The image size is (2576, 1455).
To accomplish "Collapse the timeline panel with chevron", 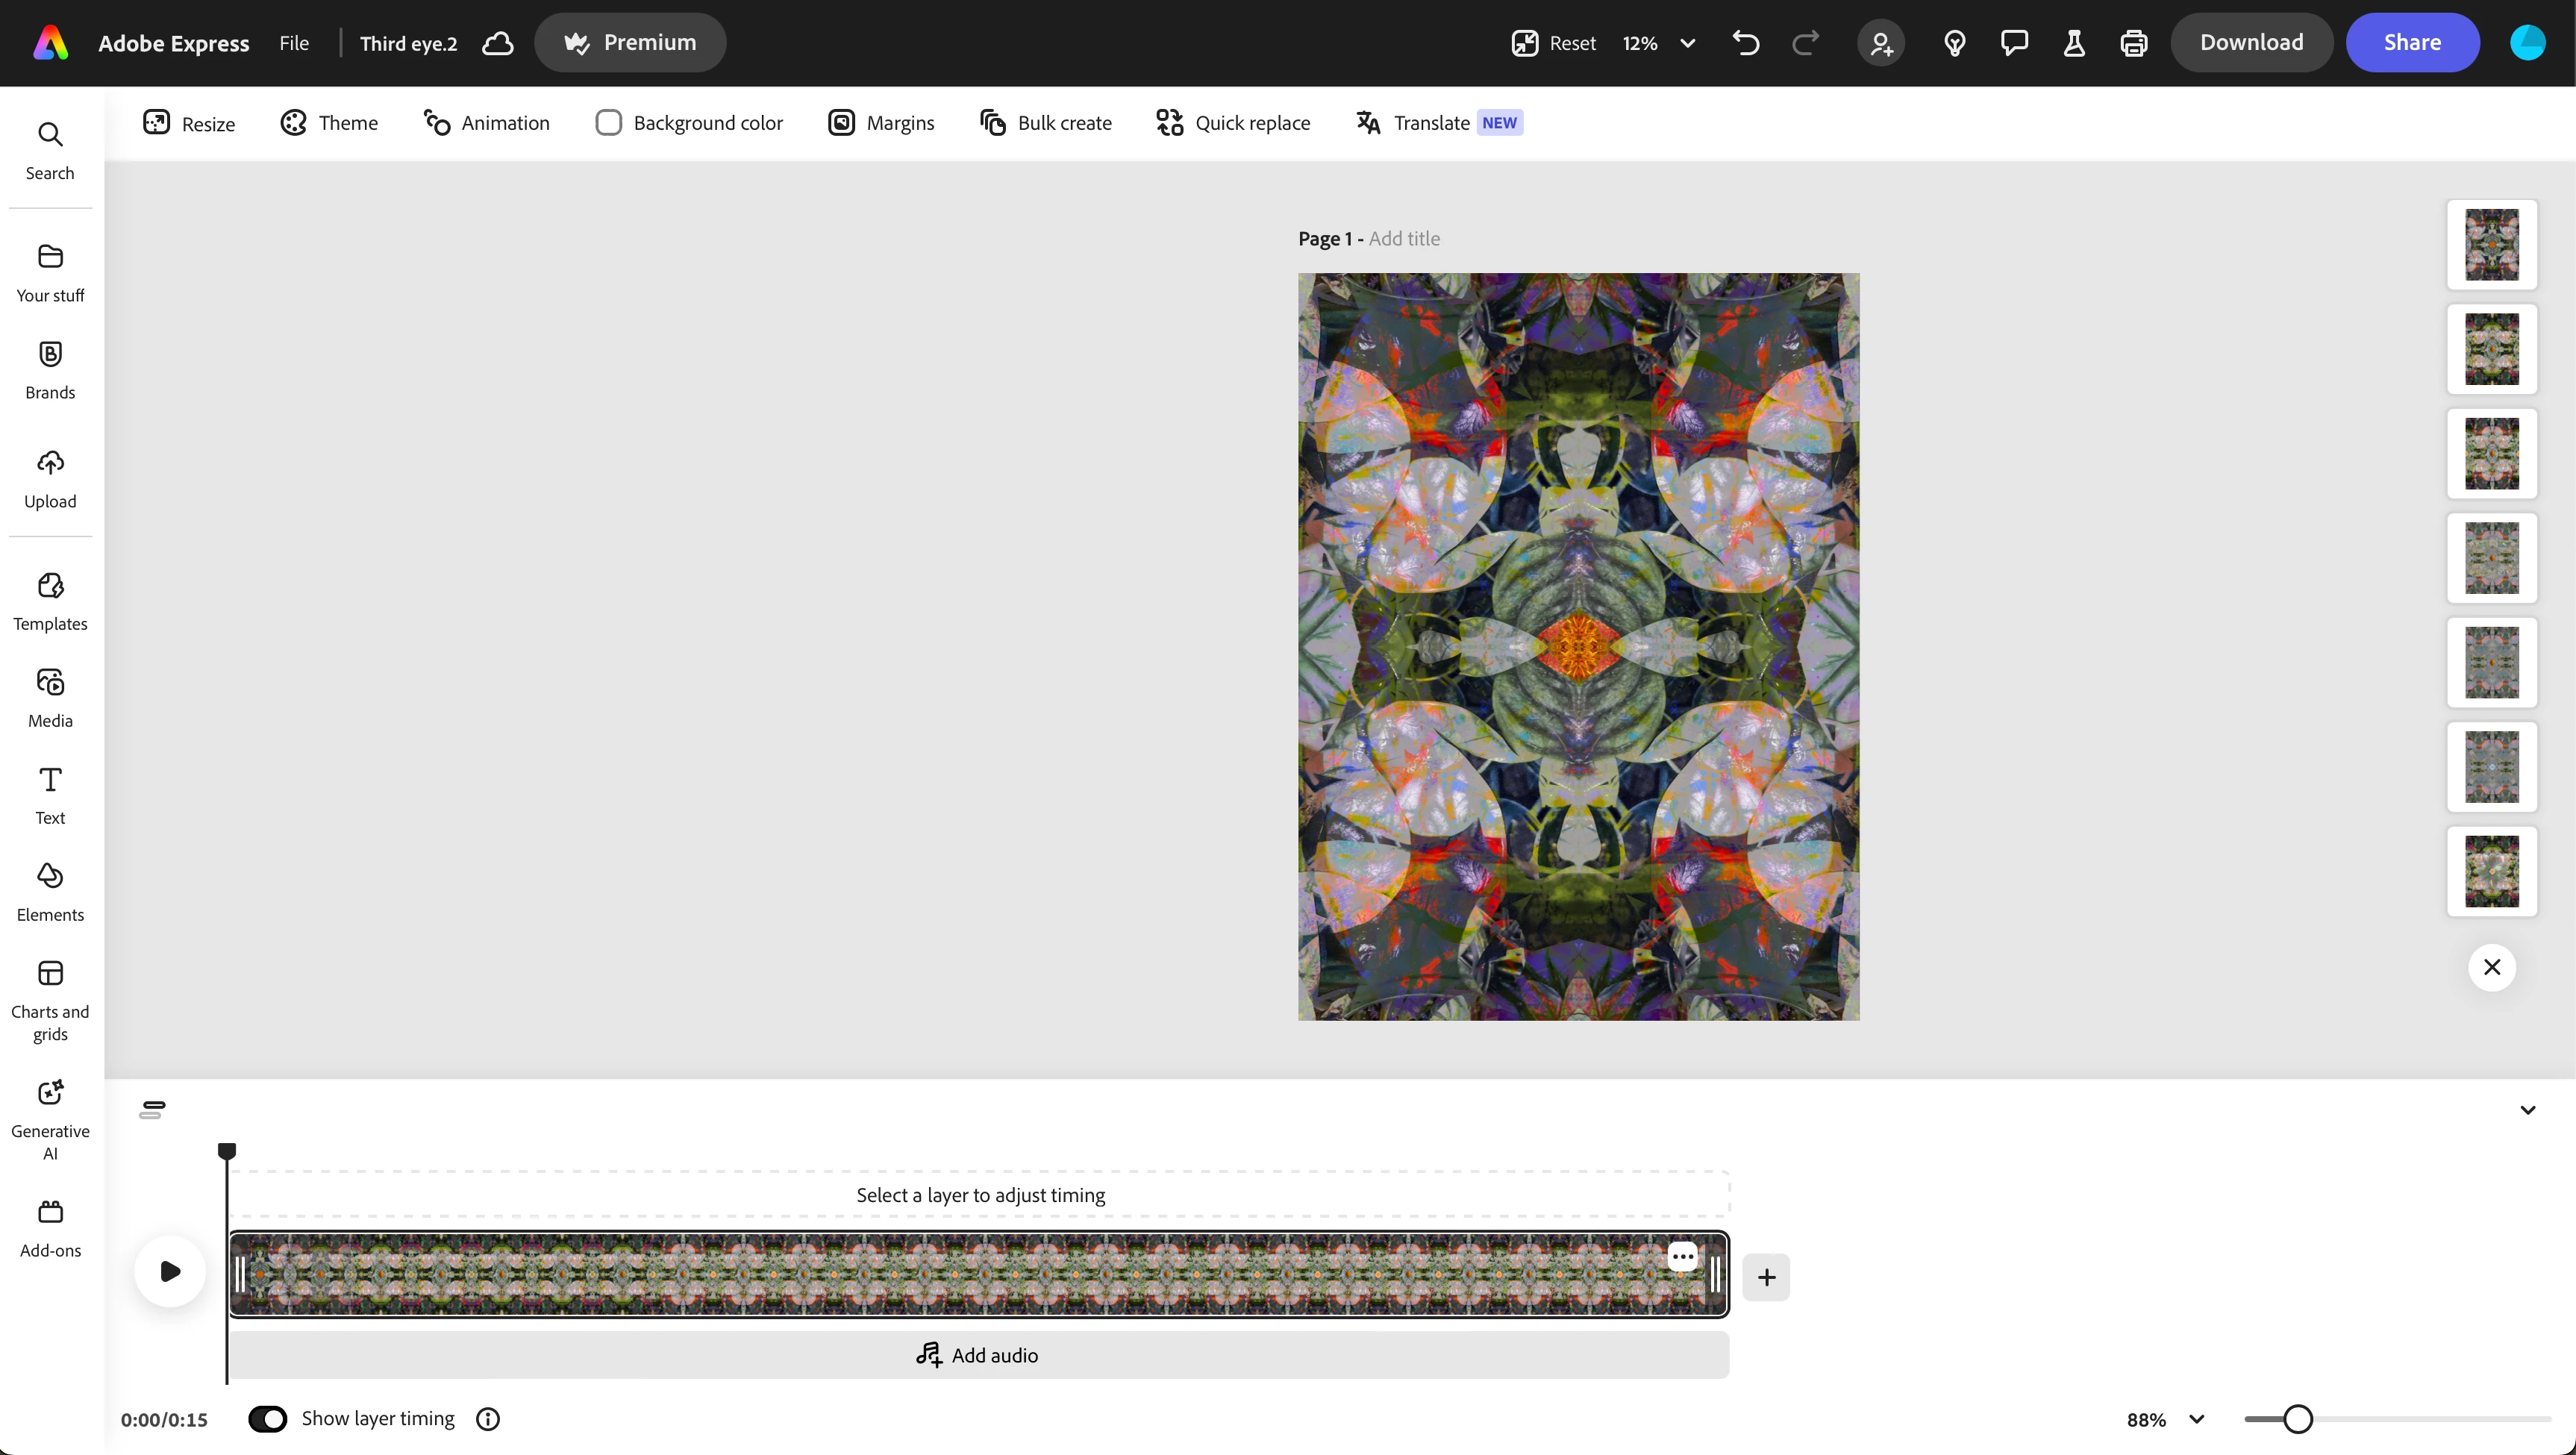I will [2528, 1110].
